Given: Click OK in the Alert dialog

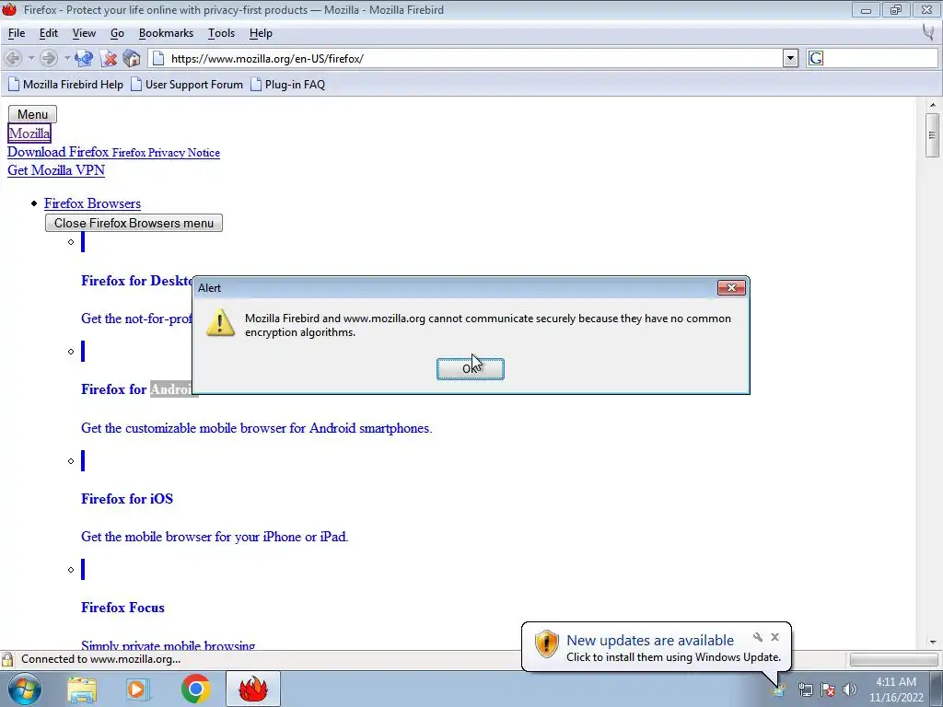Looking at the screenshot, I should tap(471, 368).
